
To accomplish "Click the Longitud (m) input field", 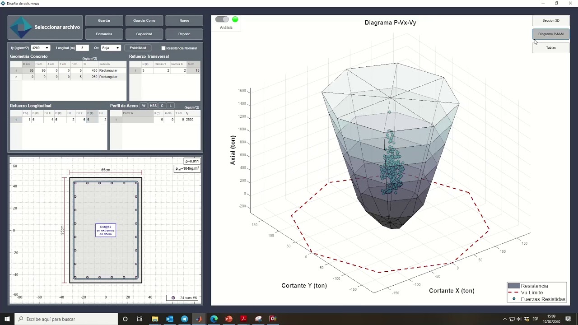I will tap(82, 48).
